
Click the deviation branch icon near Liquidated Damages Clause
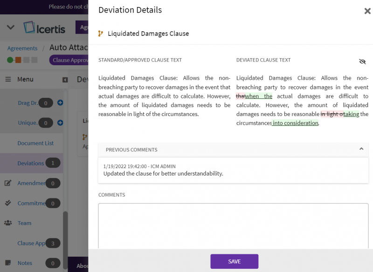[100, 33]
